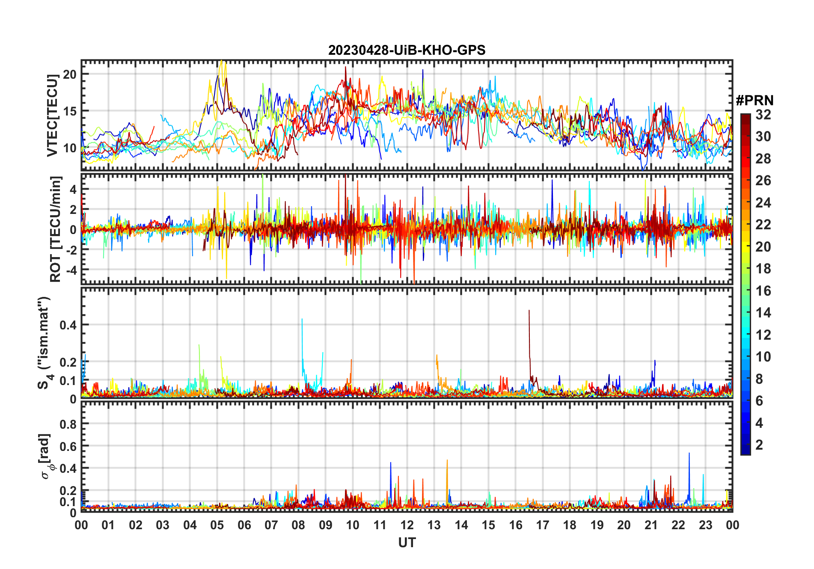This screenshot has width=814, height=569.
Task: Click the "32" label on the PRN colorbar
Action: (763, 115)
